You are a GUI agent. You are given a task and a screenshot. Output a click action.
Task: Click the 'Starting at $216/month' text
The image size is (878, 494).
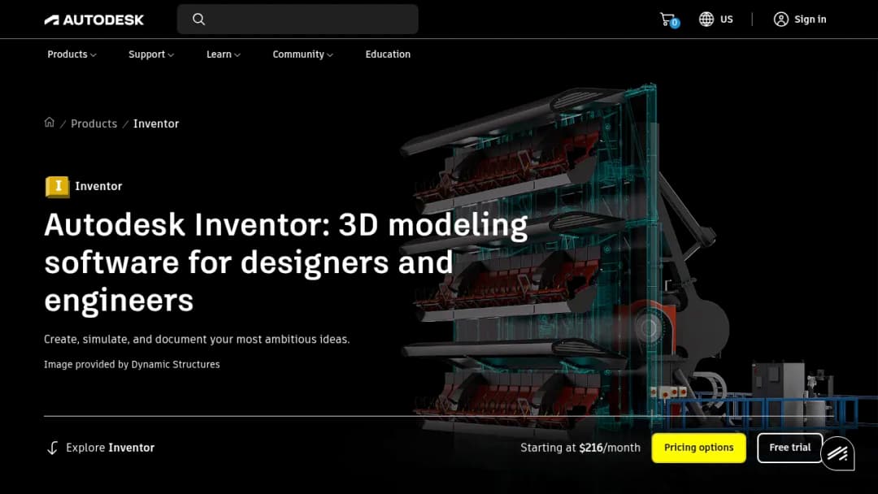(x=580, y=448)
